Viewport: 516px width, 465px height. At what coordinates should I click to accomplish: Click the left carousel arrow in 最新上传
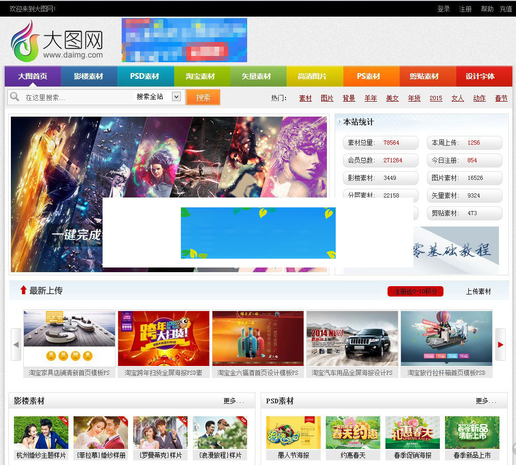point(16,344)
